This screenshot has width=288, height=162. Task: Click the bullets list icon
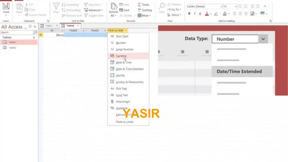tap(240, 6)
